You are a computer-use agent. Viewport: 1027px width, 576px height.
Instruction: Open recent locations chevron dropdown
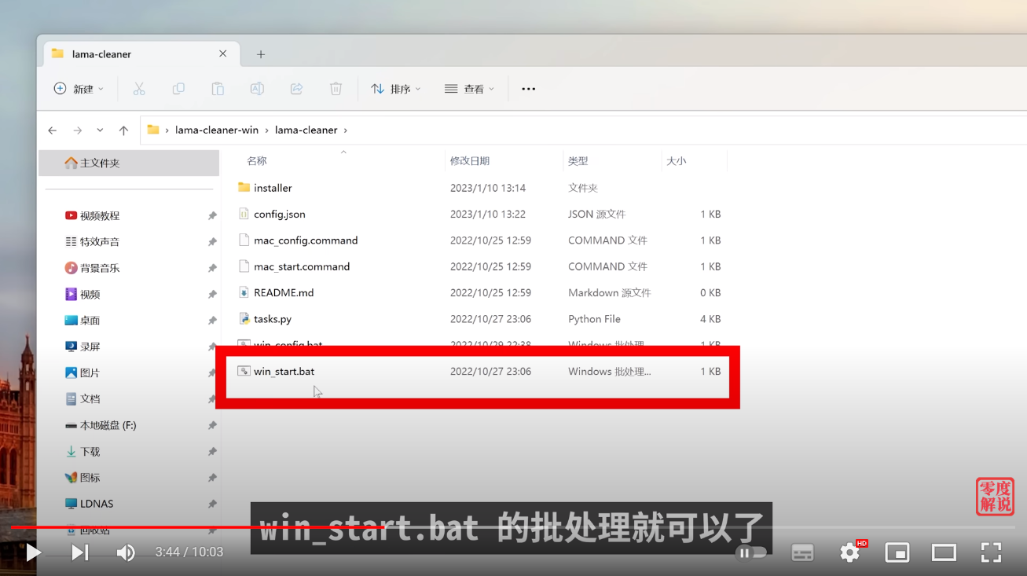[x=100, y=130]
